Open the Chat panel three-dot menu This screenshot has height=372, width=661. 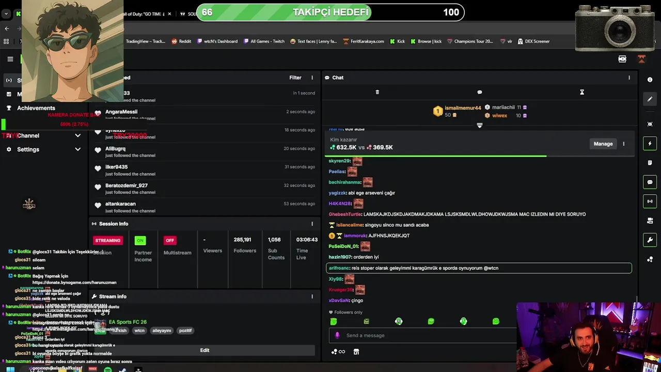click(629, 78)
